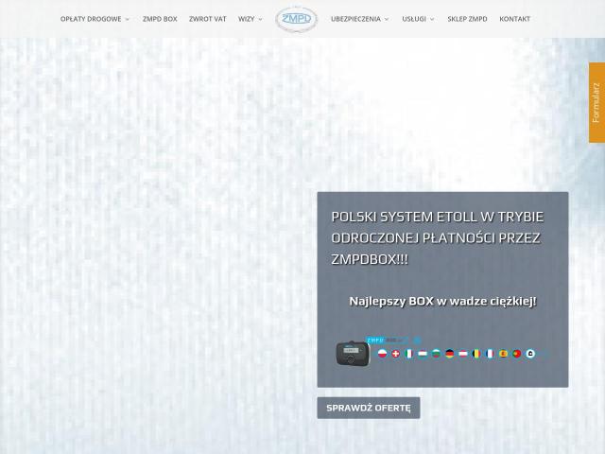
Task: Expand the Usługi dropdown menu
Action: point(418,19)
